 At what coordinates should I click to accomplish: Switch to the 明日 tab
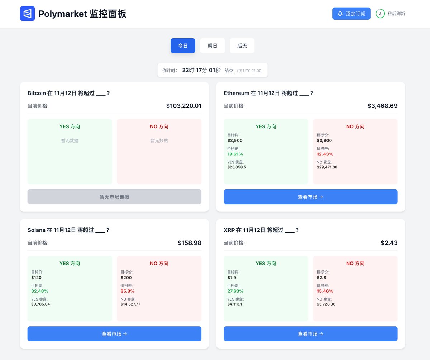[x=212, y=46]
